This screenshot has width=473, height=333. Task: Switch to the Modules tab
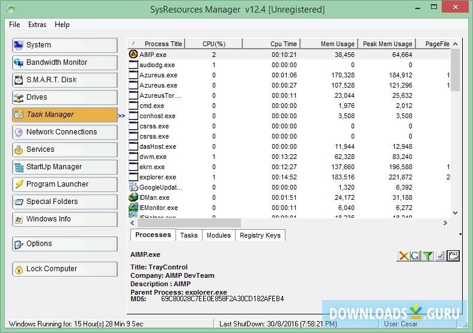point(219,235)
